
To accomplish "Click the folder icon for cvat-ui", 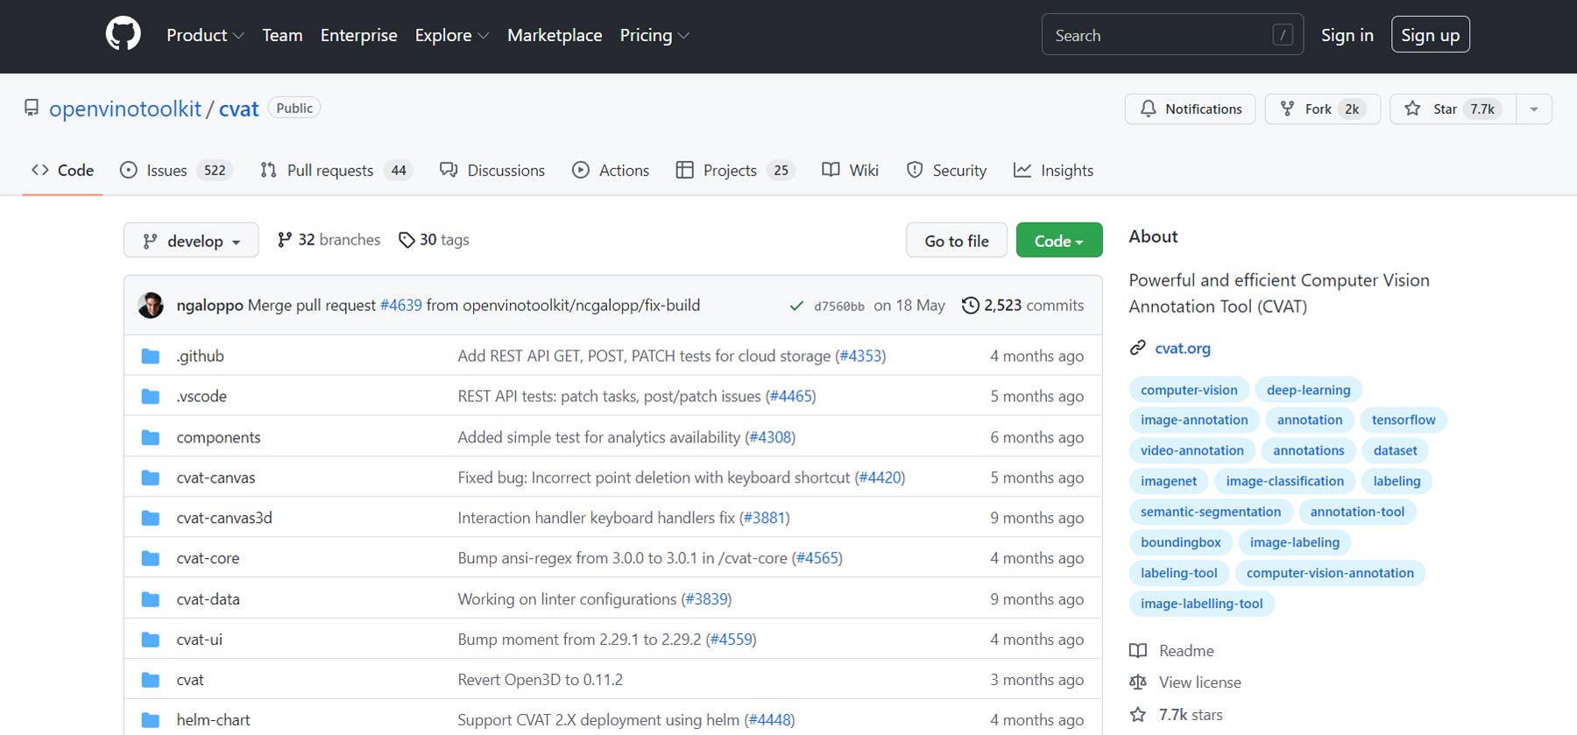I will pyautogui.click(x=151, y=640).
